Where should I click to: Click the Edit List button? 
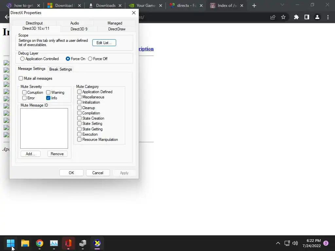[104, 43]
